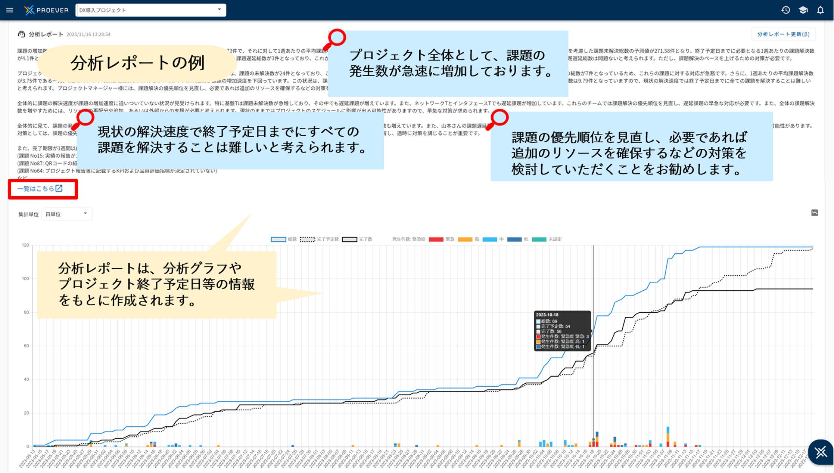834x473 pixels.
Task: Click the chart image icon above graph
Action: coord(815,213)
